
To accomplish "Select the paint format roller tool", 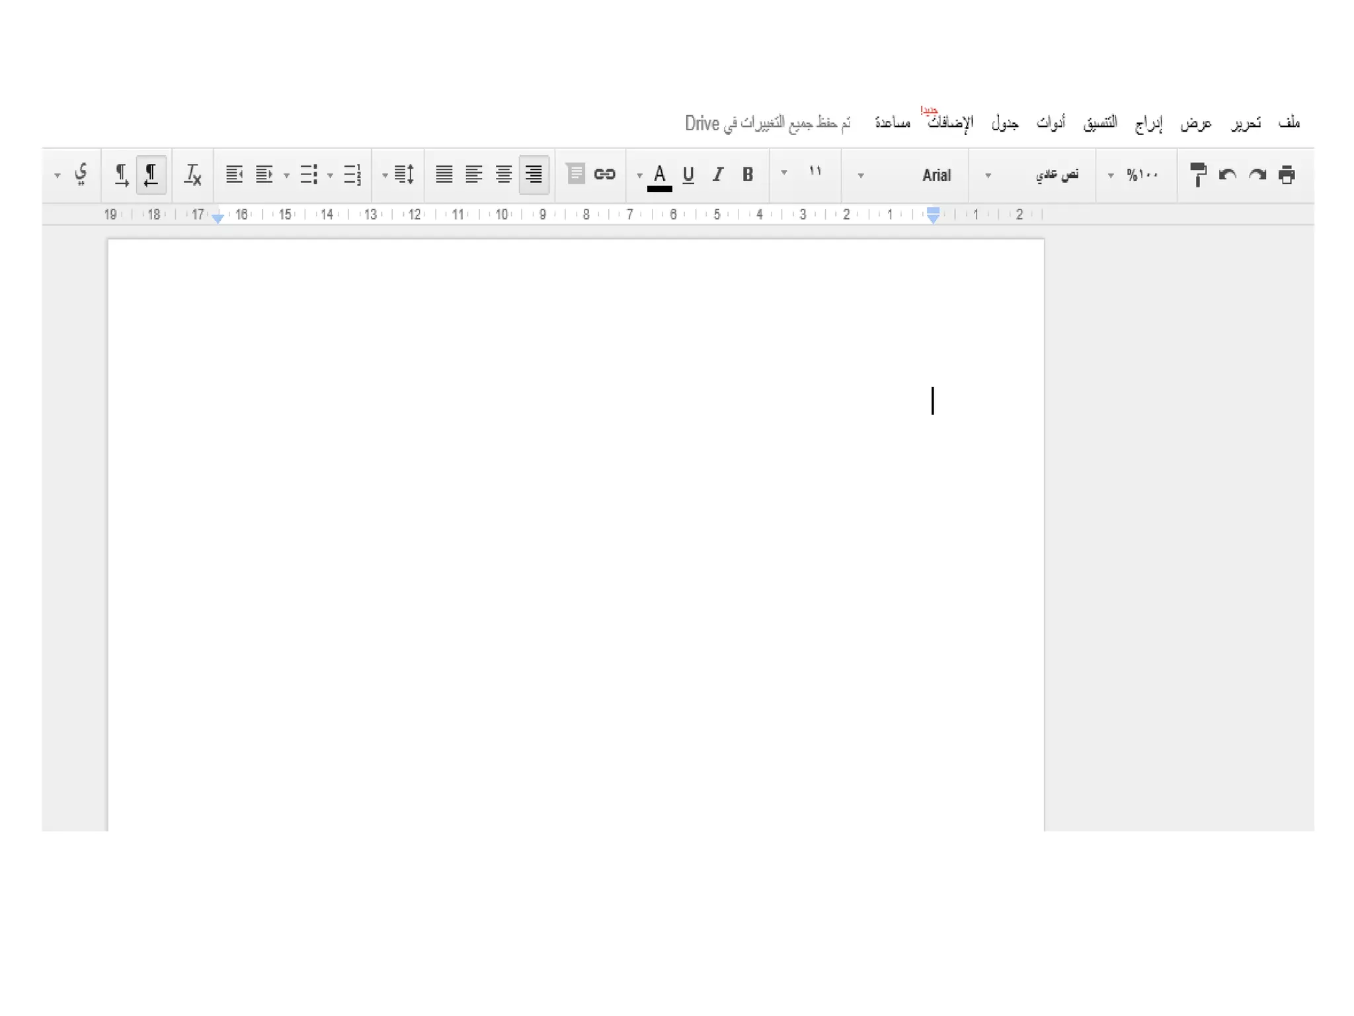I will point(1197,175).
